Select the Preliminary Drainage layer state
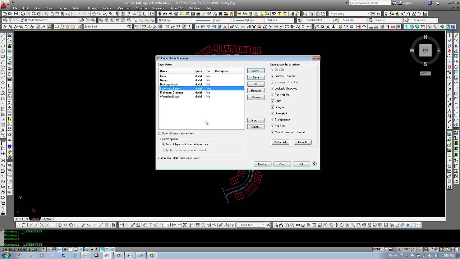The image size is (460, 259). point(201,92)
